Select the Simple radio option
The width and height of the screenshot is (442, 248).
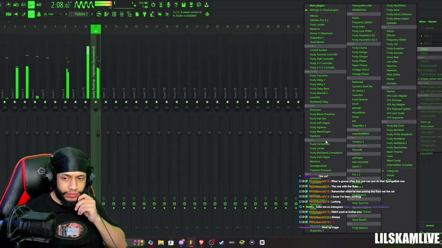pos(390,175)
